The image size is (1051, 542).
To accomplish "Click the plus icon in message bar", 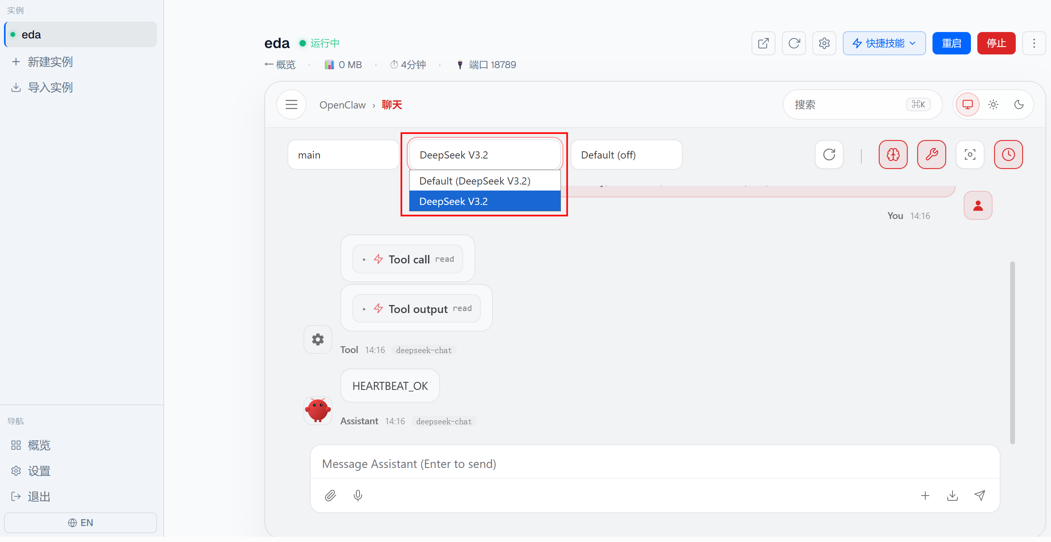I will pos(925,496).
